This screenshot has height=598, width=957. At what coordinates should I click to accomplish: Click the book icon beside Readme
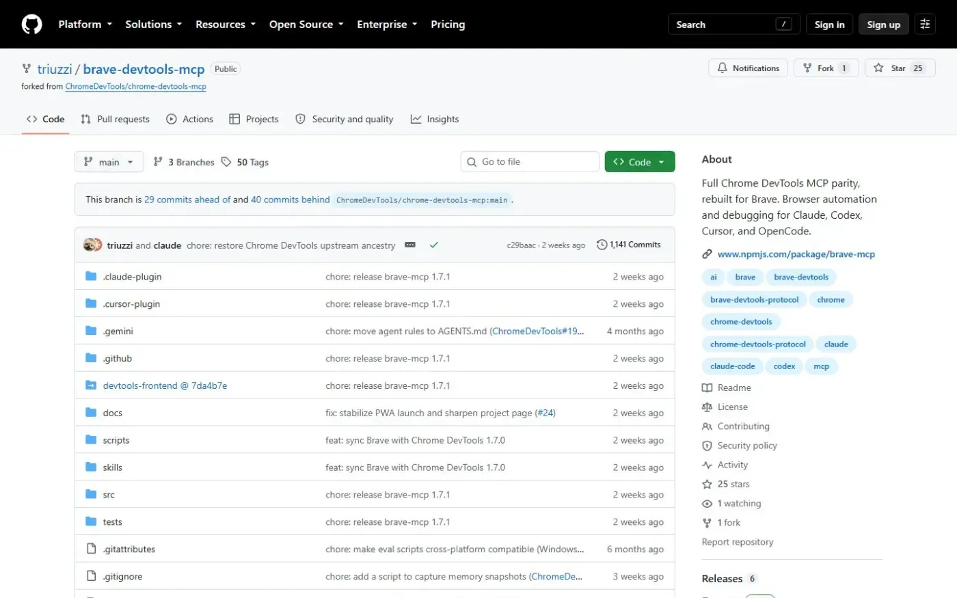tap(707, 388)
